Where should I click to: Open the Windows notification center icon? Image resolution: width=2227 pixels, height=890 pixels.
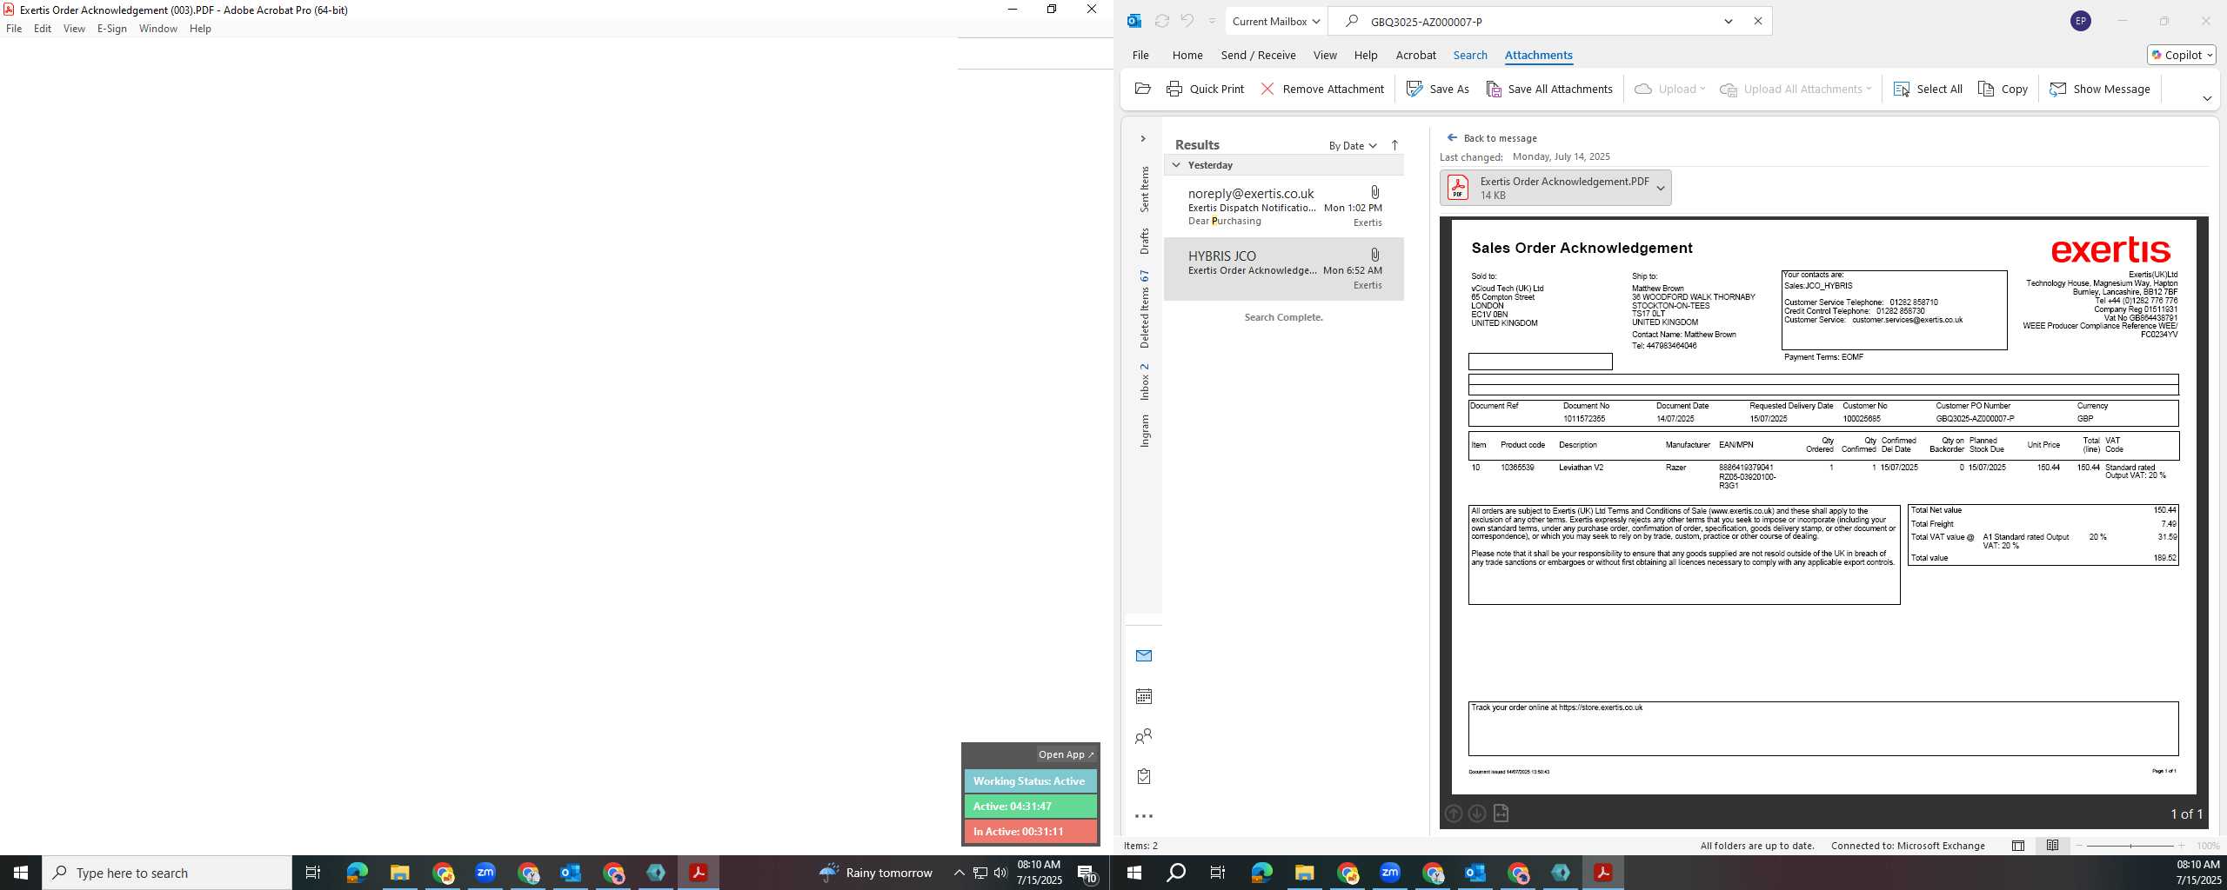[x=1087, y=873]
